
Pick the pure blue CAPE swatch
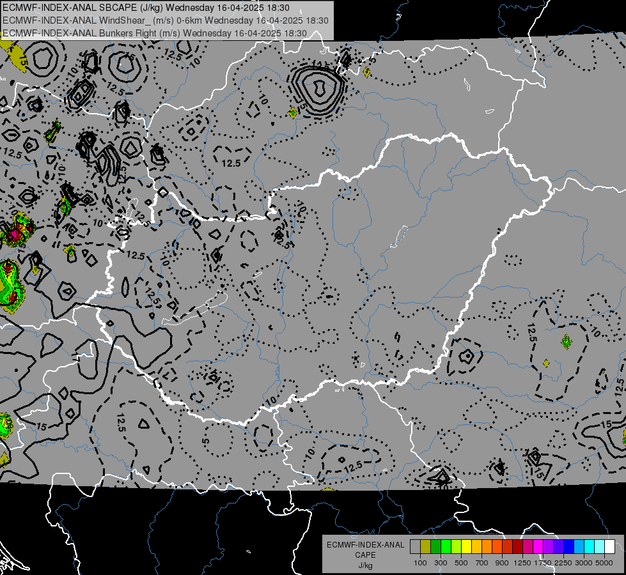[568, 547]
